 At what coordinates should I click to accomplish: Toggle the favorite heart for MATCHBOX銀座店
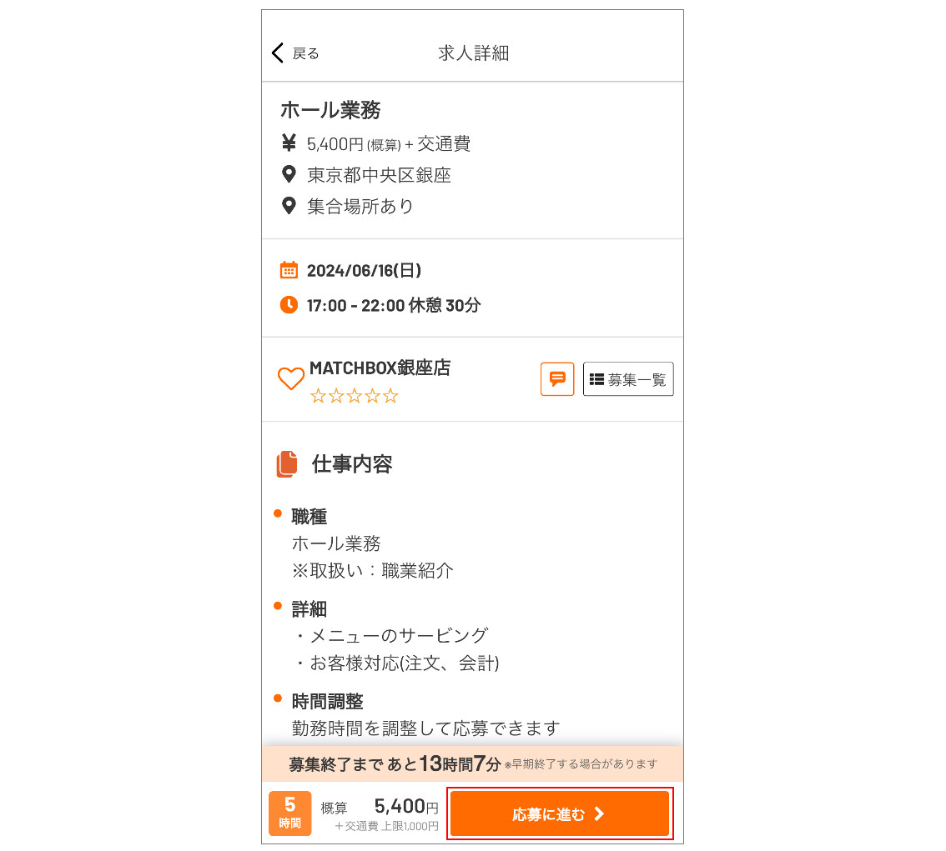click(x=290, y=379)
